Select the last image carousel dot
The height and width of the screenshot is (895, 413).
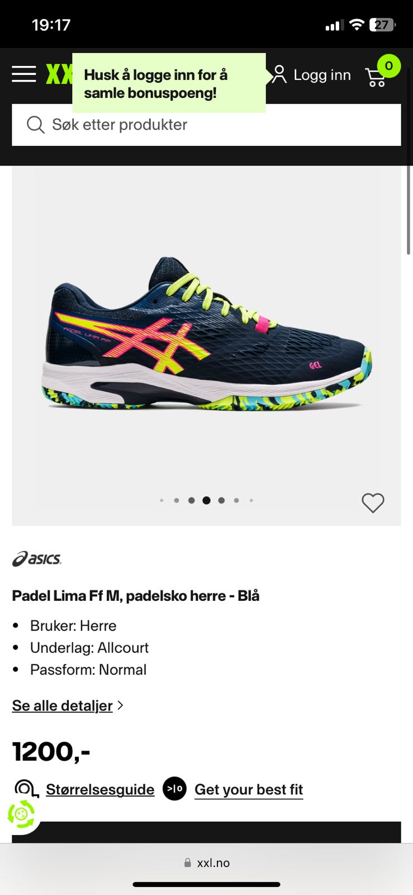[251, 501]
